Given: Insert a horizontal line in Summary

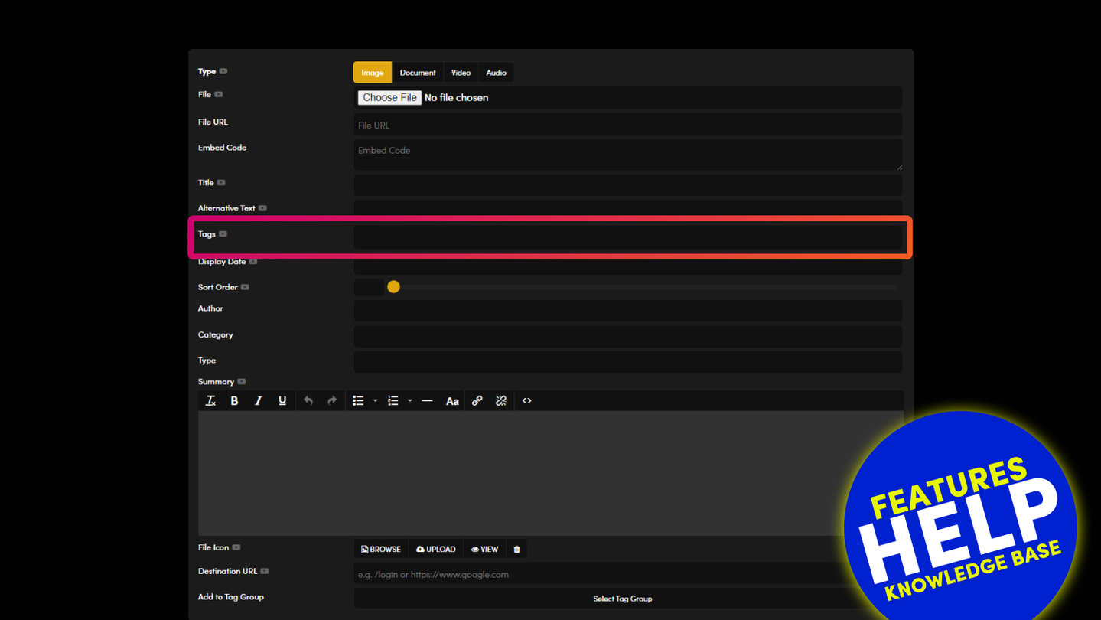Looking at the screenshot, I should tap(427, 401).
